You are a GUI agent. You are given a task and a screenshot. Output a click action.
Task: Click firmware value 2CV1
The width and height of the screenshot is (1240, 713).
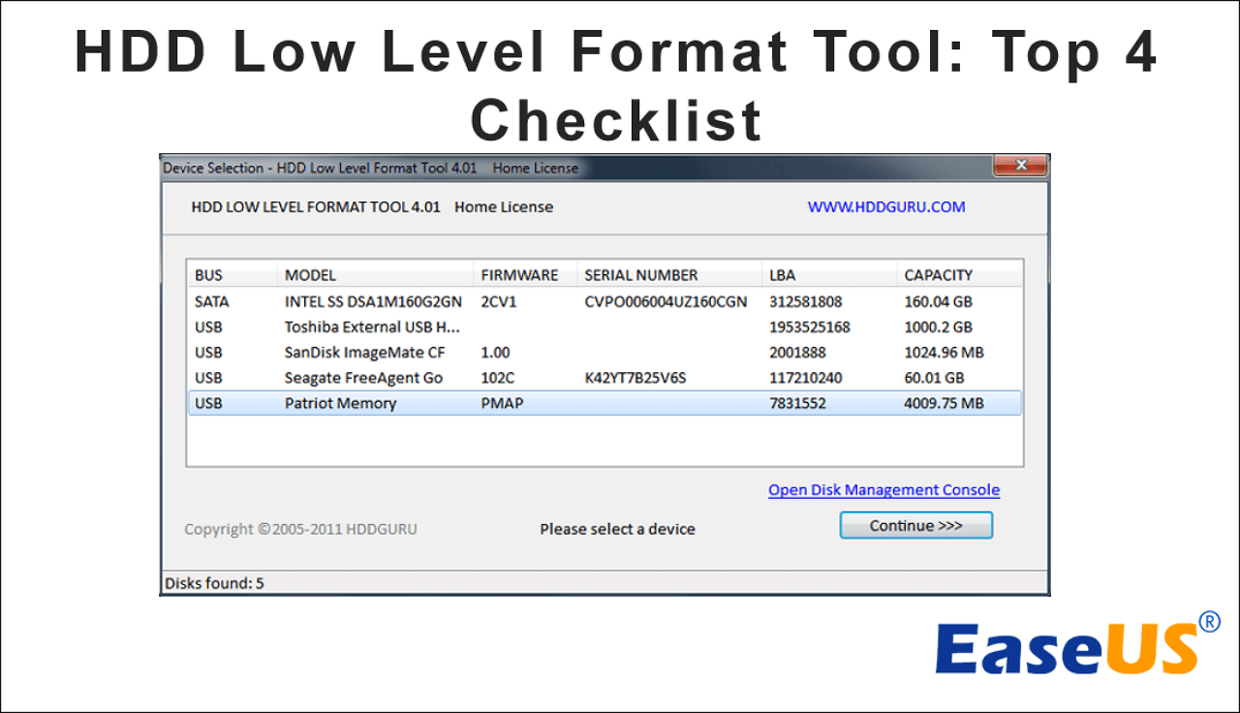point(499,301)
